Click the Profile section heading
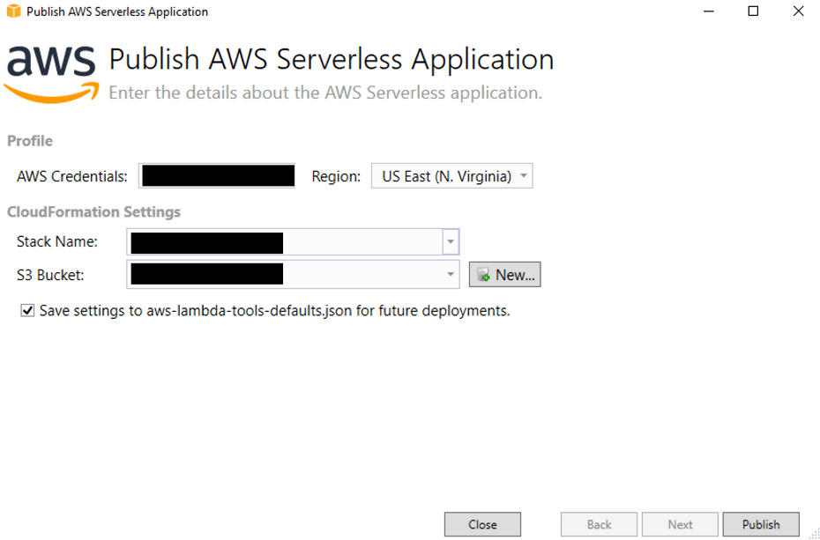 click(x=30, y=141)
